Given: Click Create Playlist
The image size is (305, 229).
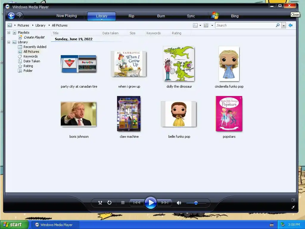Looking at the screenshot, I should pyautogui.click(x=34, y=37).
